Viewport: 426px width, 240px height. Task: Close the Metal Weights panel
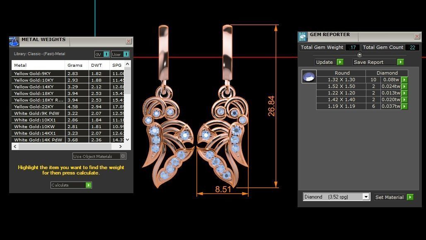click(x=128, y=41)
